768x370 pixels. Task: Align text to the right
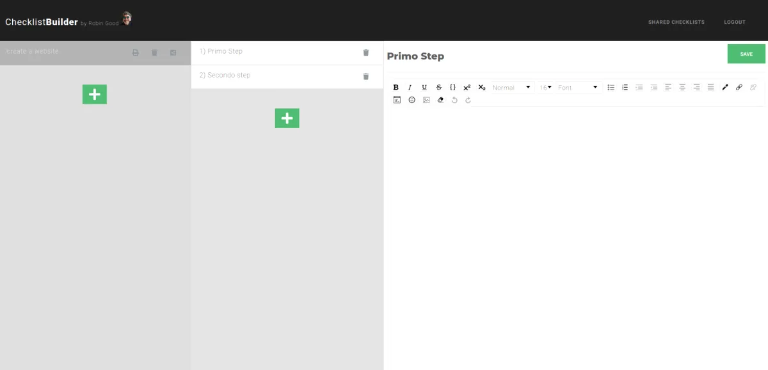point(696,87)
